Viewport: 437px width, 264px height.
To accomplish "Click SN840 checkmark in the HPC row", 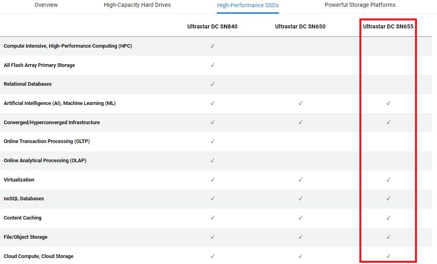I will 212,46.
